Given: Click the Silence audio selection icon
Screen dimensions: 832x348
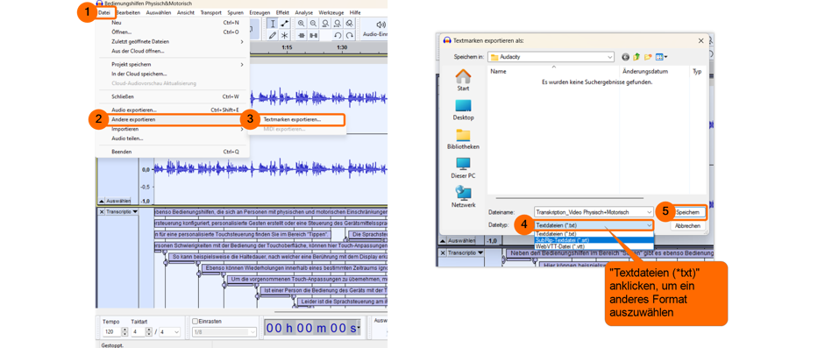Looking at the screenshot, I should coord(314,36).
